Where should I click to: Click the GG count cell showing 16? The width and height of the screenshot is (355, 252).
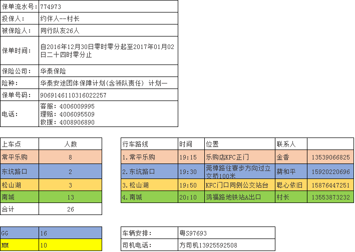pyautogui.click(x=70, y=233)
